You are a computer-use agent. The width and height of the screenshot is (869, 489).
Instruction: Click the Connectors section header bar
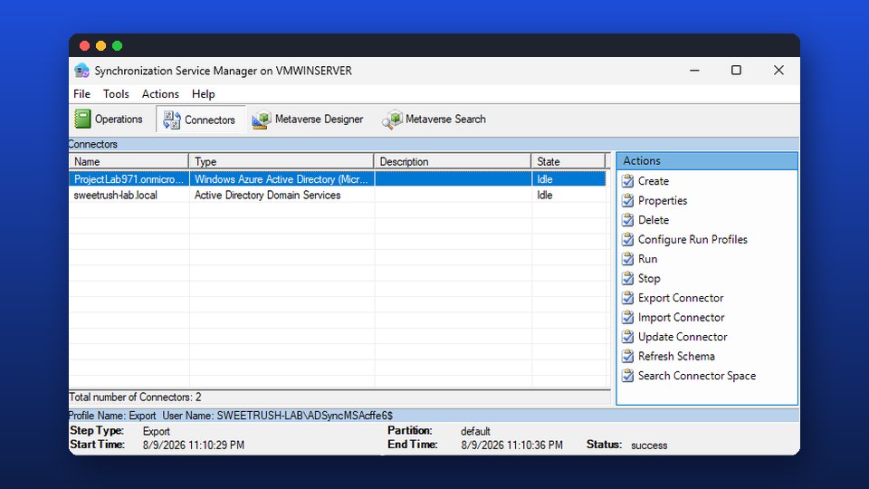click(x=434, y=144)
